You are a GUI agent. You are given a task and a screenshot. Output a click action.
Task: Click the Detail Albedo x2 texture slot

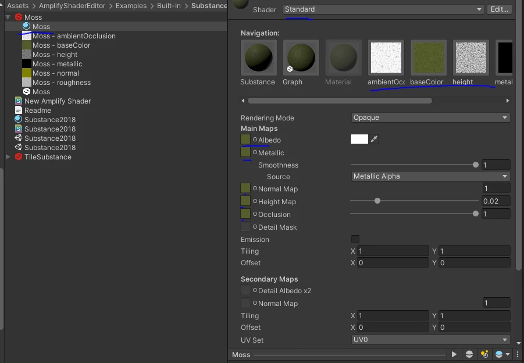coord(245,290)
